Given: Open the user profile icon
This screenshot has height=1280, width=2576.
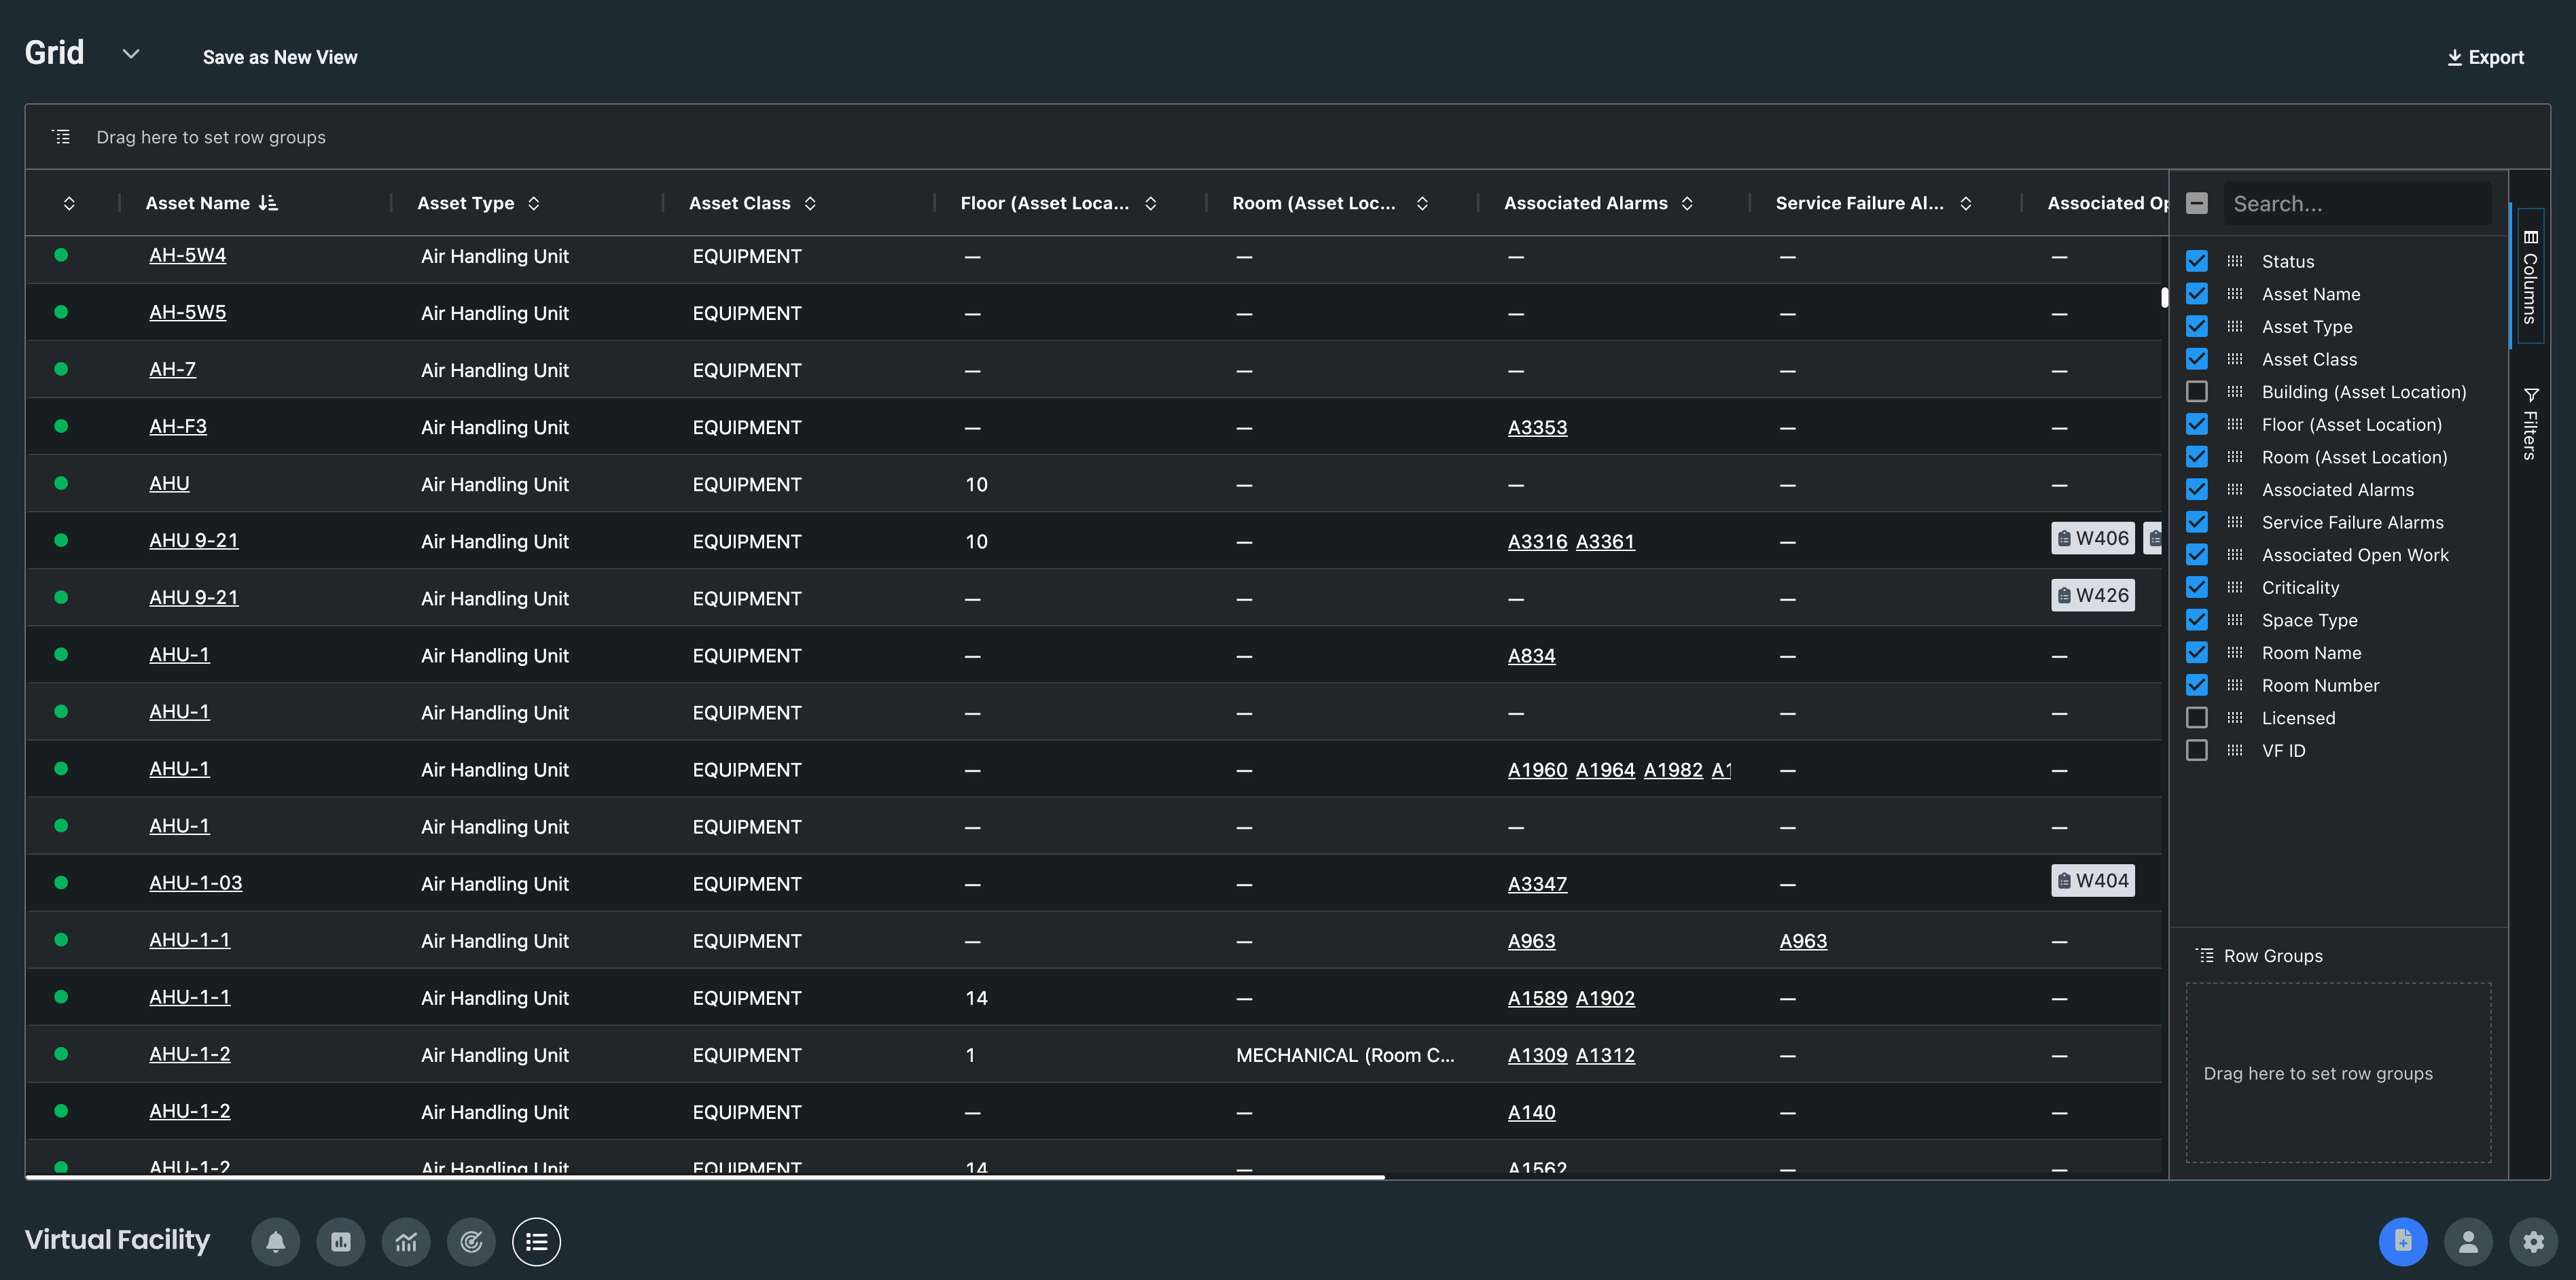Looking at the screenshot, I should coord(2467,1241).
